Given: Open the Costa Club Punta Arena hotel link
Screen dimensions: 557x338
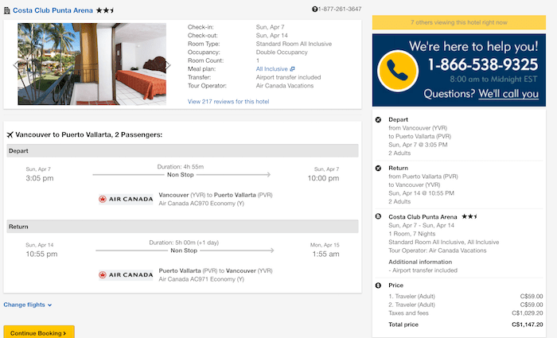Looking at the screenshot, I should click(53, 10).
